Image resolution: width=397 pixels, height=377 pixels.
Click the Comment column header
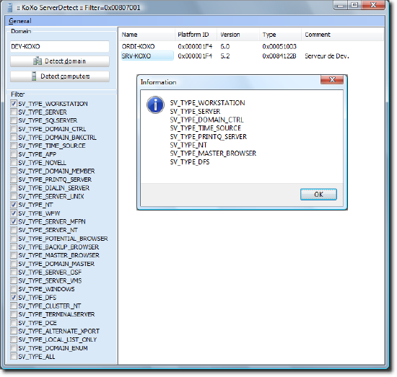[342, 35]
